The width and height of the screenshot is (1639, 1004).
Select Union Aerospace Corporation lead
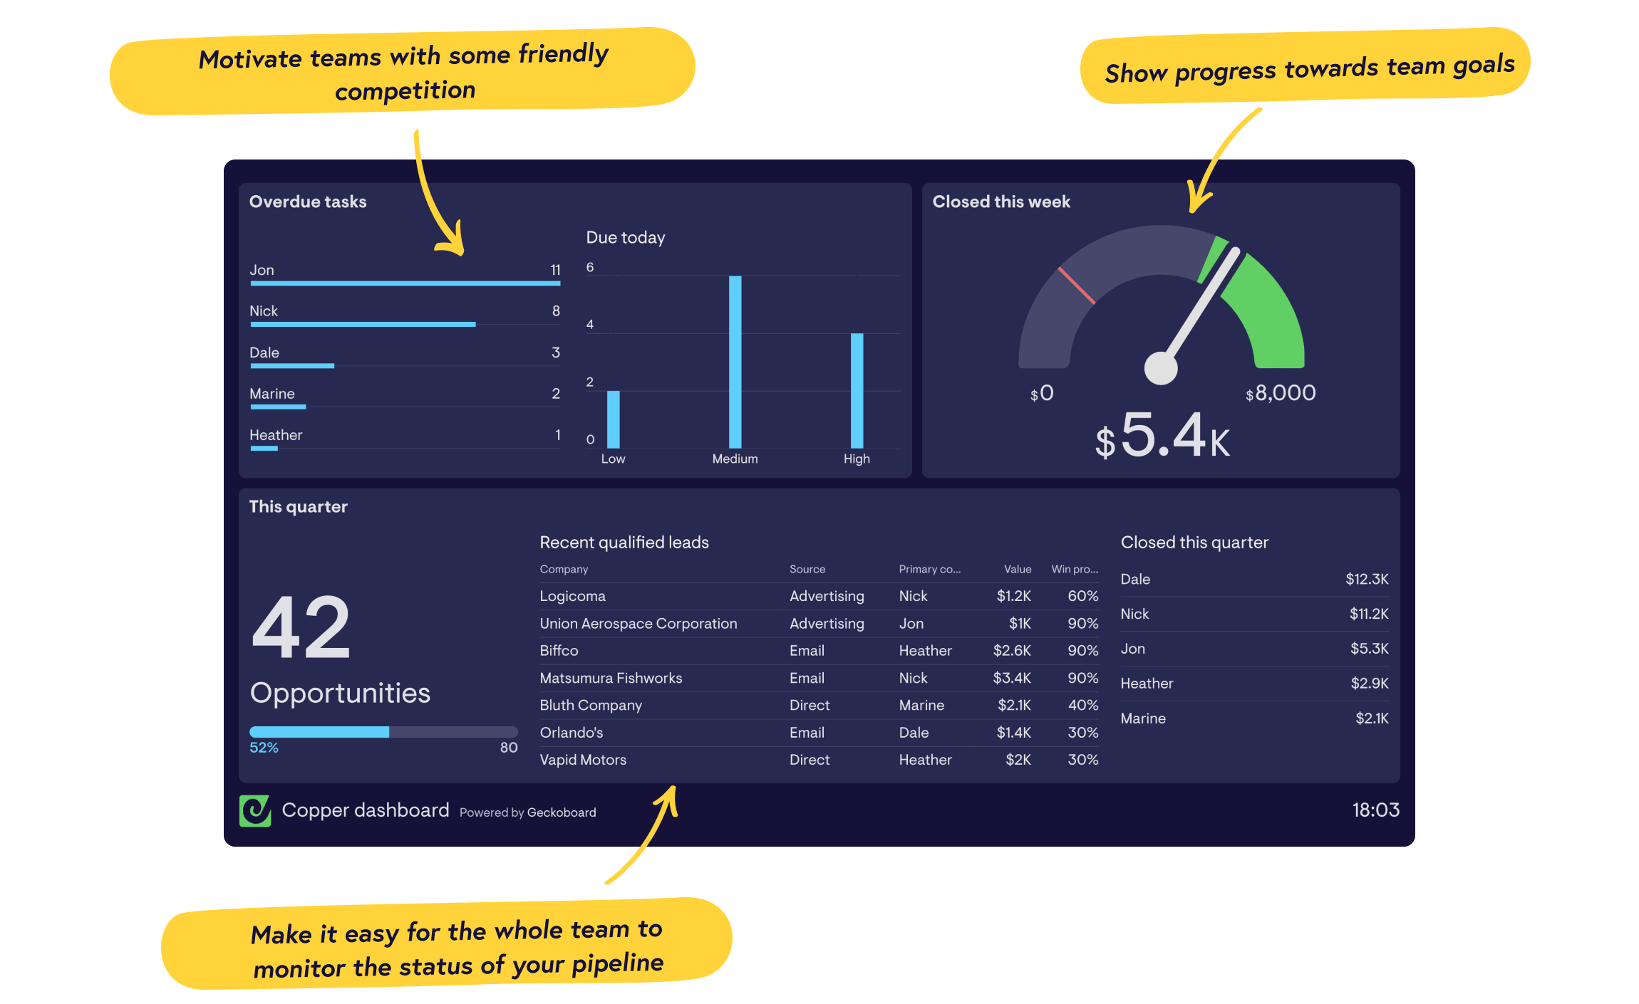tap(819, 623)
